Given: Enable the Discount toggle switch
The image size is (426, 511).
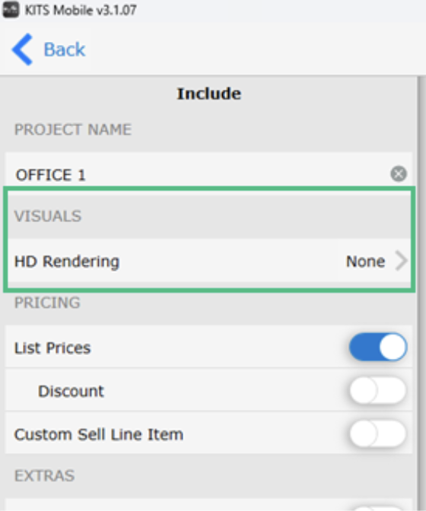Looking at the screenshot, I should point(378,390).
